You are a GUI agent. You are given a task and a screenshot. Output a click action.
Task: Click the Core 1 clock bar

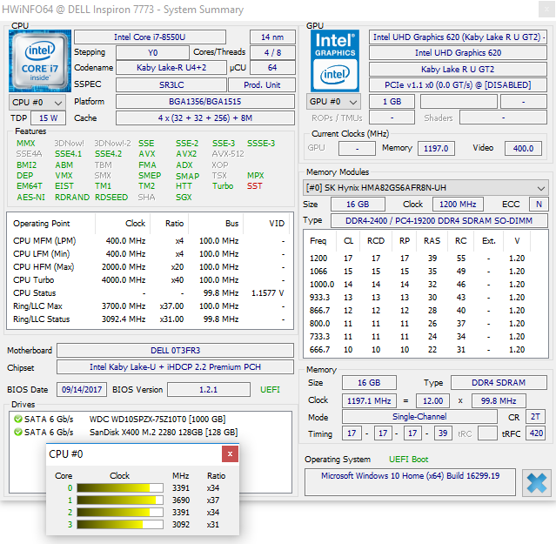click(120, 500)
